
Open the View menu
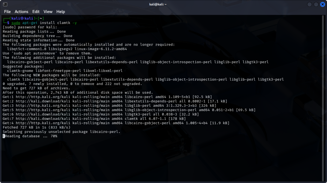48,11
